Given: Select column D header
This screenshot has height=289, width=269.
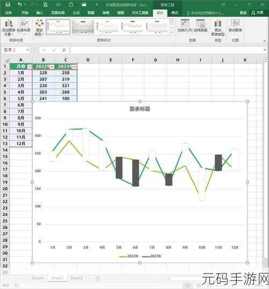Looking at the screenshot, I should click(88, 60).
